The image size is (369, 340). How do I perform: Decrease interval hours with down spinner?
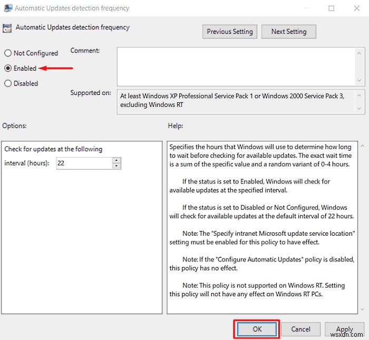coord(116,166)
